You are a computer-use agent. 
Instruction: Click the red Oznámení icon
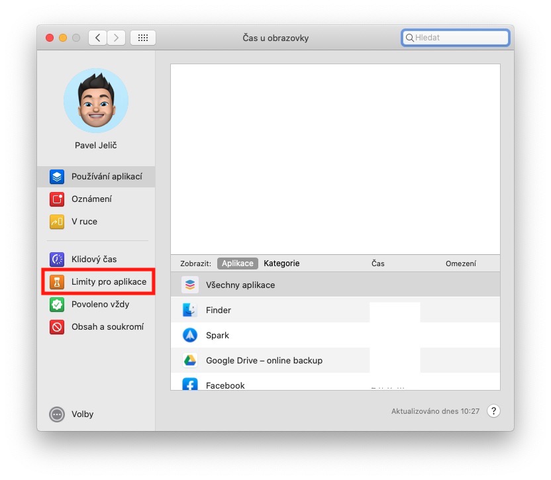pyautogui.click(x=57, y=199)
